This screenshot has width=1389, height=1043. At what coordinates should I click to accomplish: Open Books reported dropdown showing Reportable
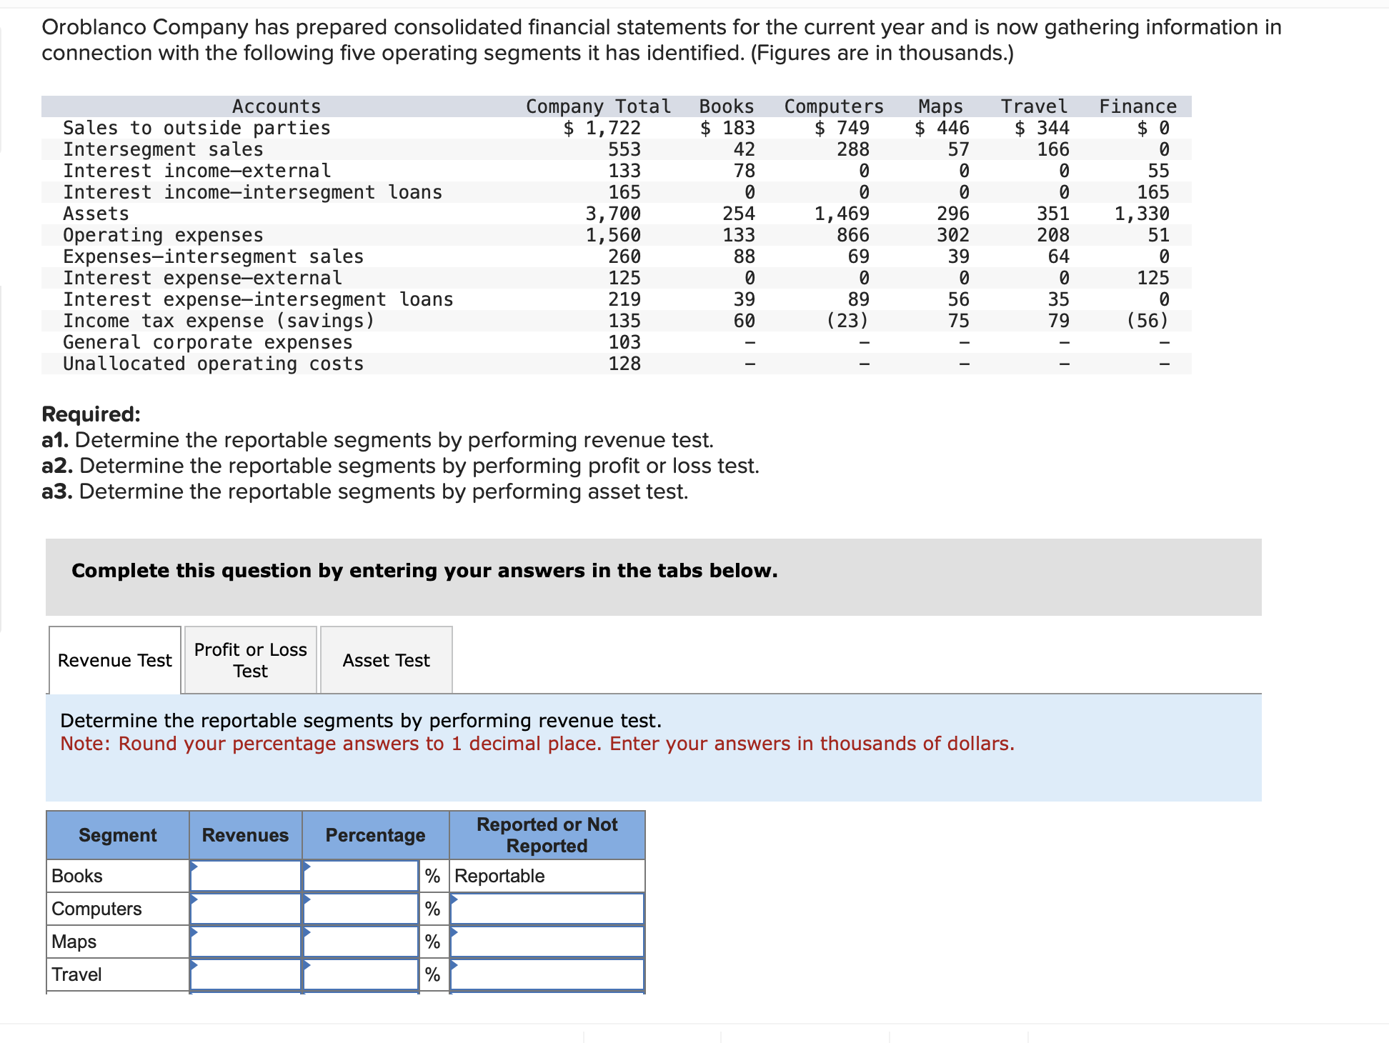coord(547,876)
